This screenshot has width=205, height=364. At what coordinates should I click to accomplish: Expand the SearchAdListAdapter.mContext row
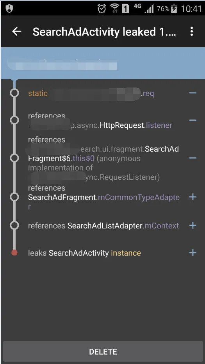[x=193, y=225]
